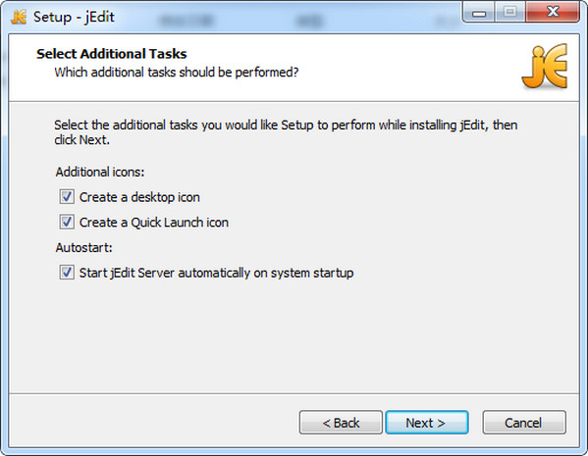This screenshot has height=456, width=588.
Task: Minimize the Setup - jEdit window
Action: [x=479, y=13]
